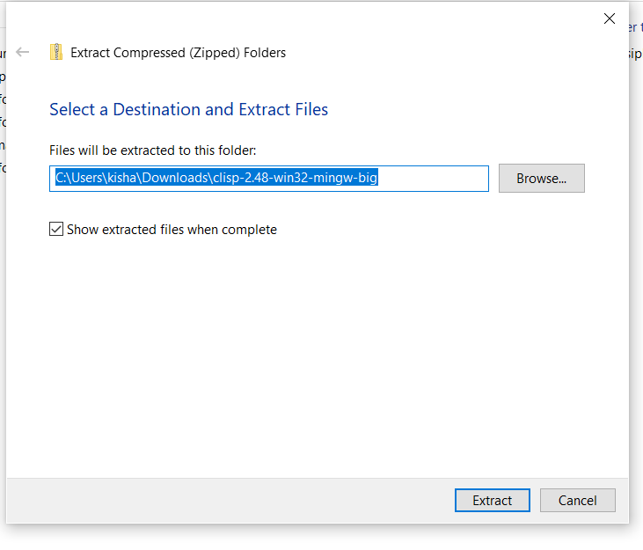Click the zipped folder icon in title bar
This screenshot has width=643, height=550.
click(57, 52)
